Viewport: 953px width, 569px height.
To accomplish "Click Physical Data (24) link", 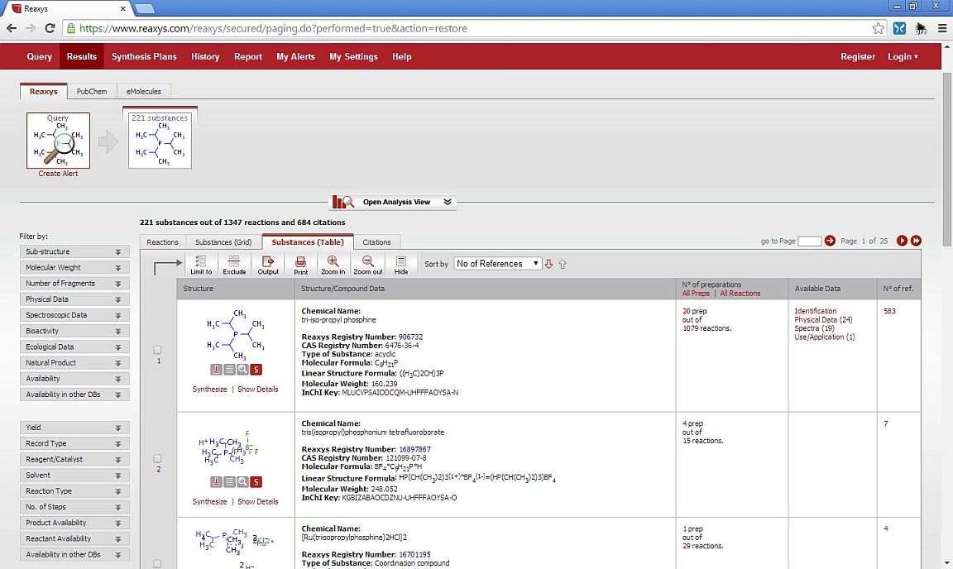I will (823, 320).
